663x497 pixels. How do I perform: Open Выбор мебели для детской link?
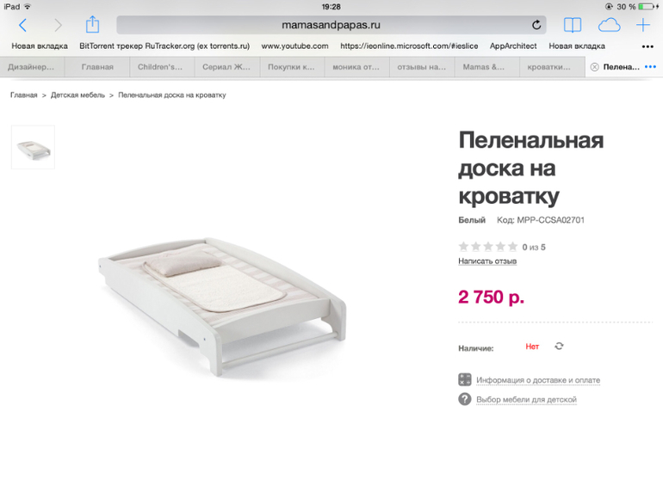(526, 400)
